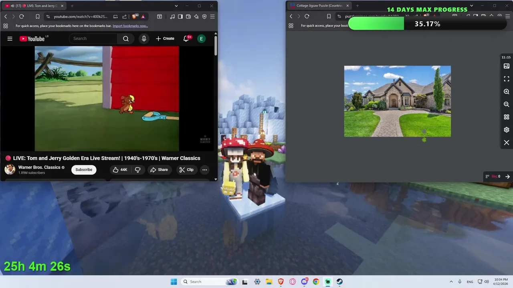
Task: Open Google Chrome from the taskbar
Action: [x=316, y=282]
